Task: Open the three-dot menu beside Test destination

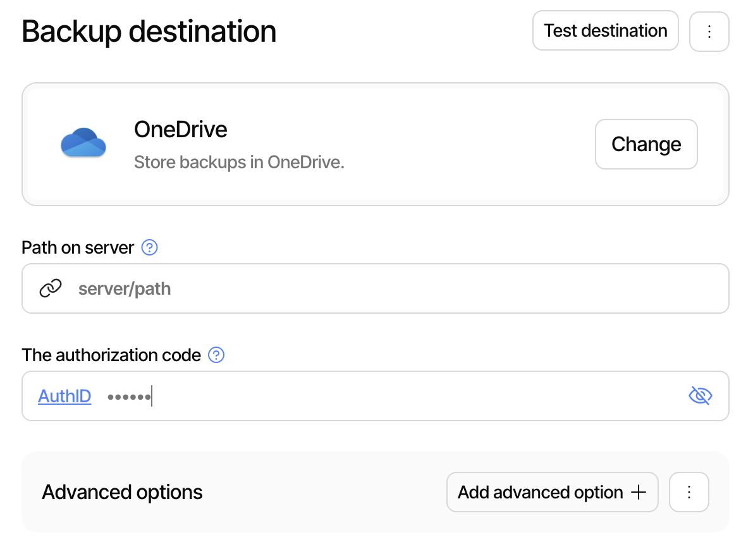Action: click(x=709, y=30)
